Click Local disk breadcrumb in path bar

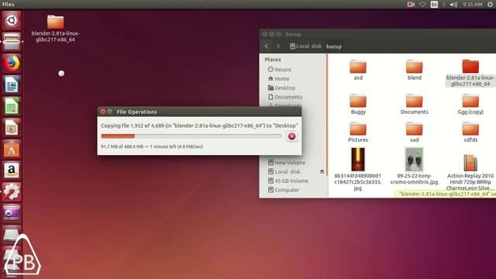click(x=305, y=46)
